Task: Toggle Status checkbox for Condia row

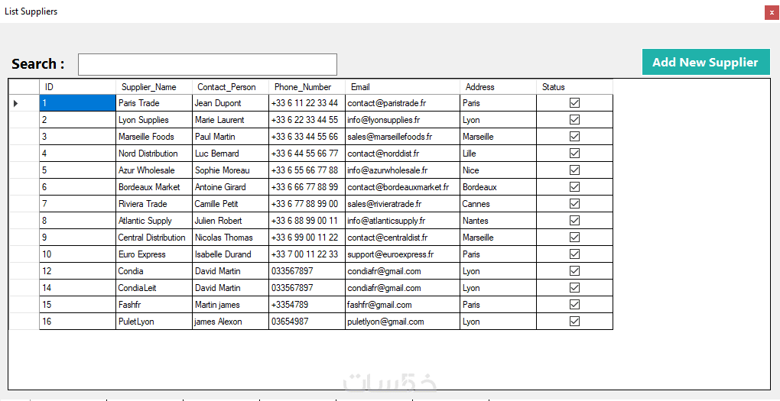Action: [574, 271]
